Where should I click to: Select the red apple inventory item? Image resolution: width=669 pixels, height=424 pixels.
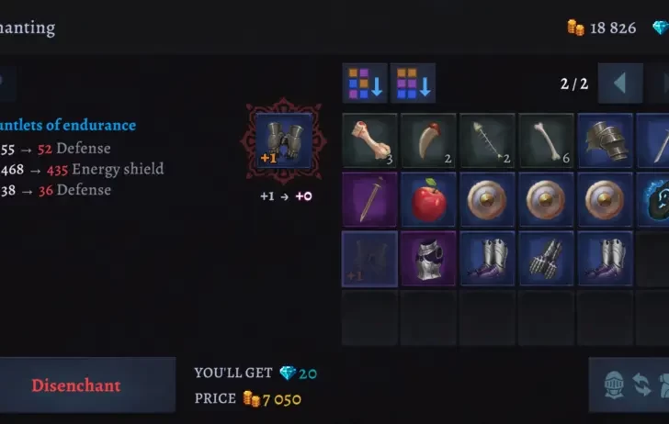428,199
